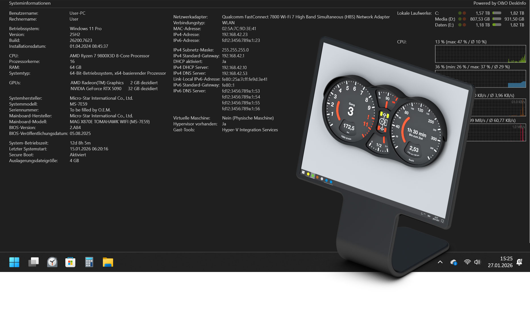Expand hidden system tray icons

(440, 262)
